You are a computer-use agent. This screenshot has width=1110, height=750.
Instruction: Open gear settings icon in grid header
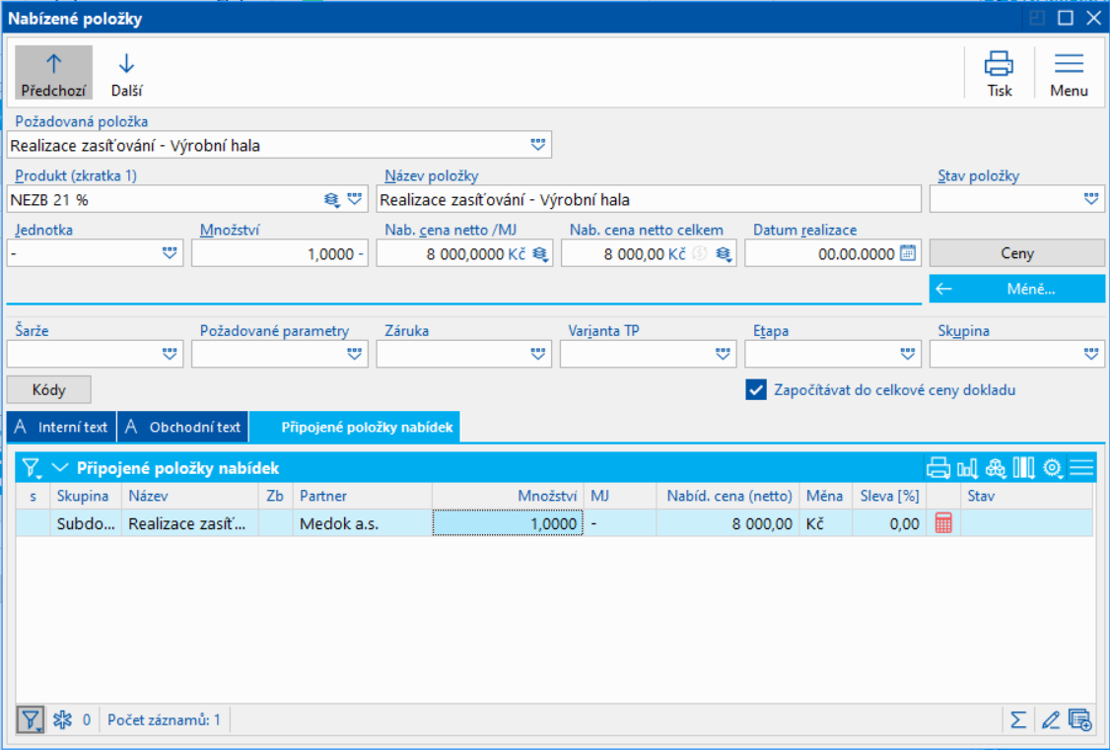[1053, 468]
